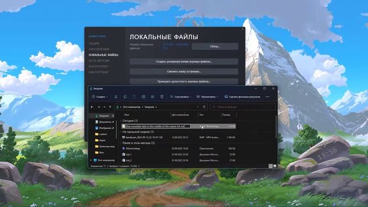Go back with the Explorer back arrow
Screen dimensions: 368x207
point(92,107)
